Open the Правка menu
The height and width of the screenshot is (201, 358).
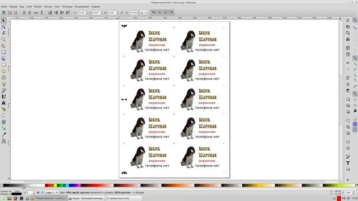[x=13, y=7]
